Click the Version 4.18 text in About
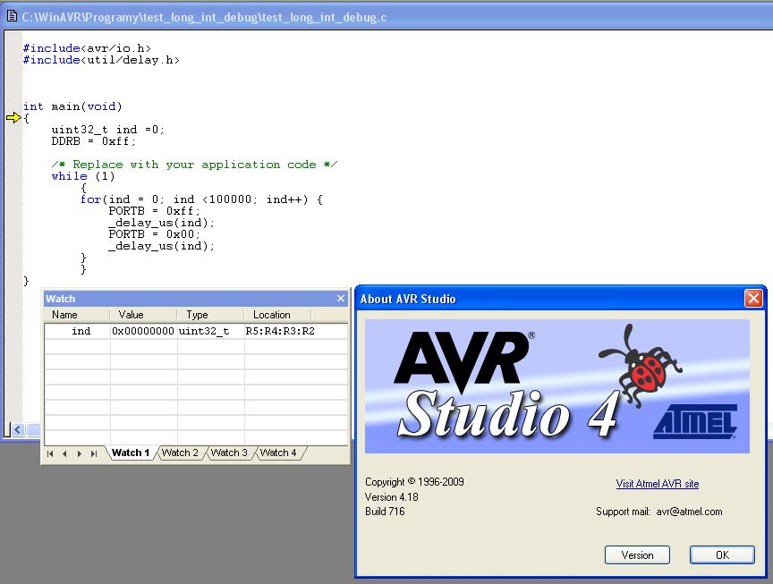This screenshot has width=773, height=584. coord(392,496)
